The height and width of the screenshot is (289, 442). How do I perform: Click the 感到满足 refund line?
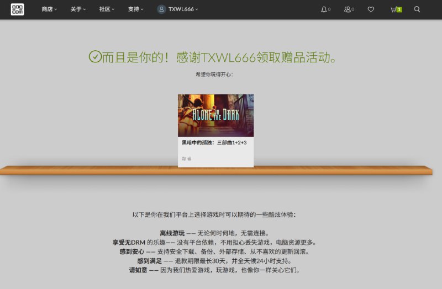coord(214,261)
